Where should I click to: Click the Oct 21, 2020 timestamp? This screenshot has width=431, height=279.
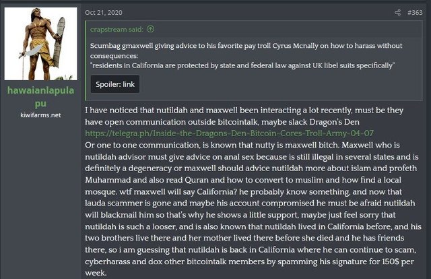(x=104, y=13)
